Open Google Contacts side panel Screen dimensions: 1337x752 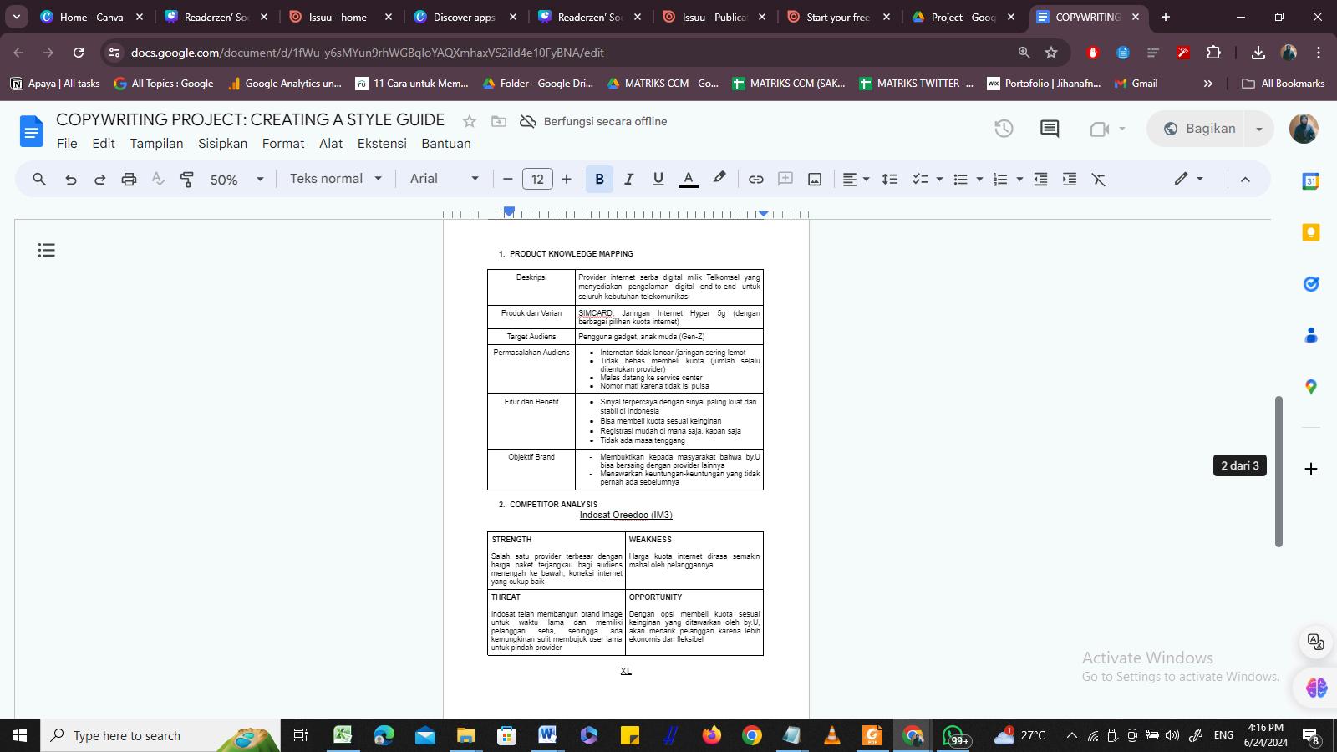[x=1311, y=335]
